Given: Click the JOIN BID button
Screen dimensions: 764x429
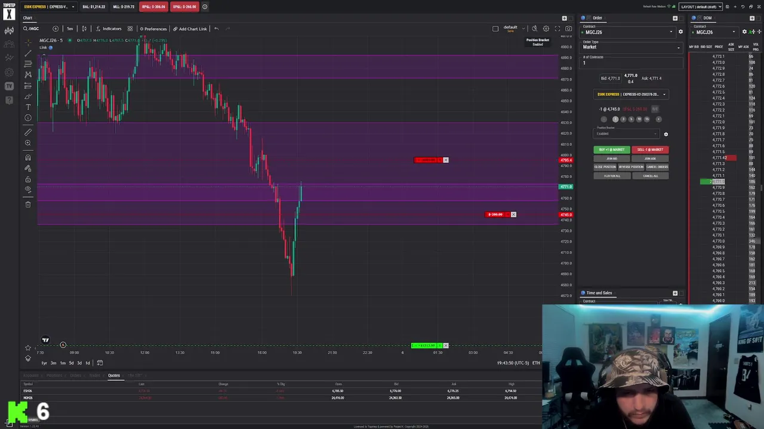Looking at the screenshot, I should coord(612,158).
